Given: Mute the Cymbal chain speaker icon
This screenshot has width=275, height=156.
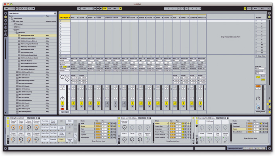Looking at the screenshot, I should 109,135.
